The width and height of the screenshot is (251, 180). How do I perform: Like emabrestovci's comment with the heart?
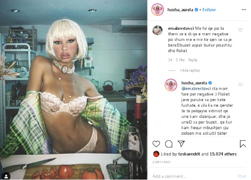(241, 30)
